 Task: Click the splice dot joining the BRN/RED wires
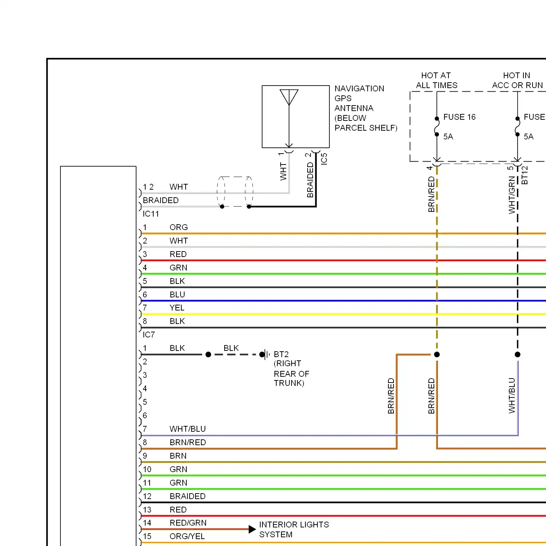[437, 355]
